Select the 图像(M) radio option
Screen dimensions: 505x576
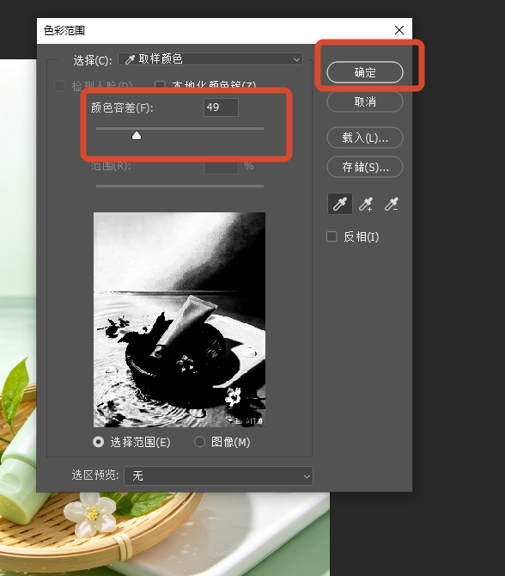tap(199, 442)
